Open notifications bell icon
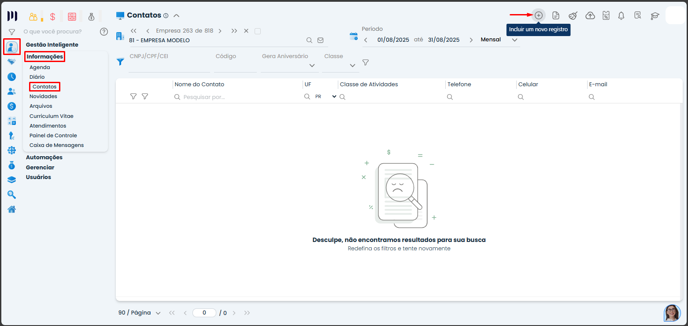 pyautogui.click(x=621, y=16)
